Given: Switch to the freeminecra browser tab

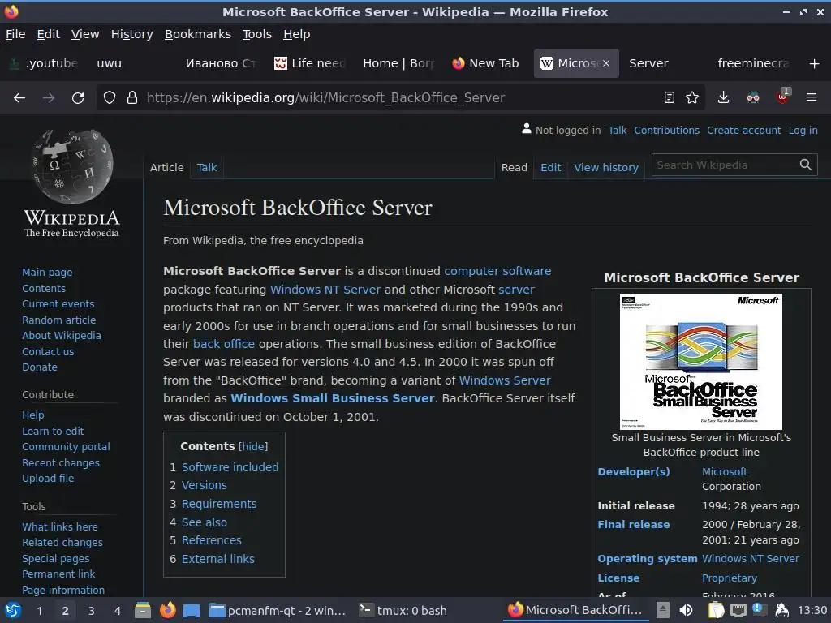Looking at the screenshot, I should point(754,63).
